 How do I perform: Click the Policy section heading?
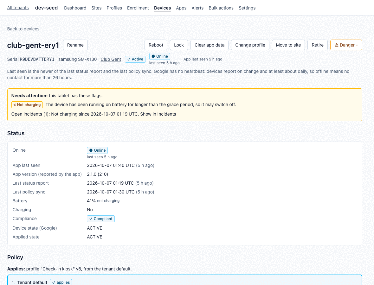[x=15, y=257]
